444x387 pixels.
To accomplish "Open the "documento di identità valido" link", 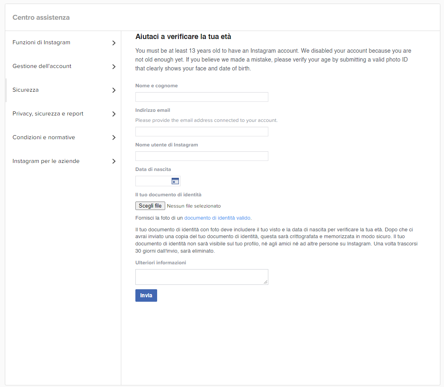I will [x=217, y=218].
